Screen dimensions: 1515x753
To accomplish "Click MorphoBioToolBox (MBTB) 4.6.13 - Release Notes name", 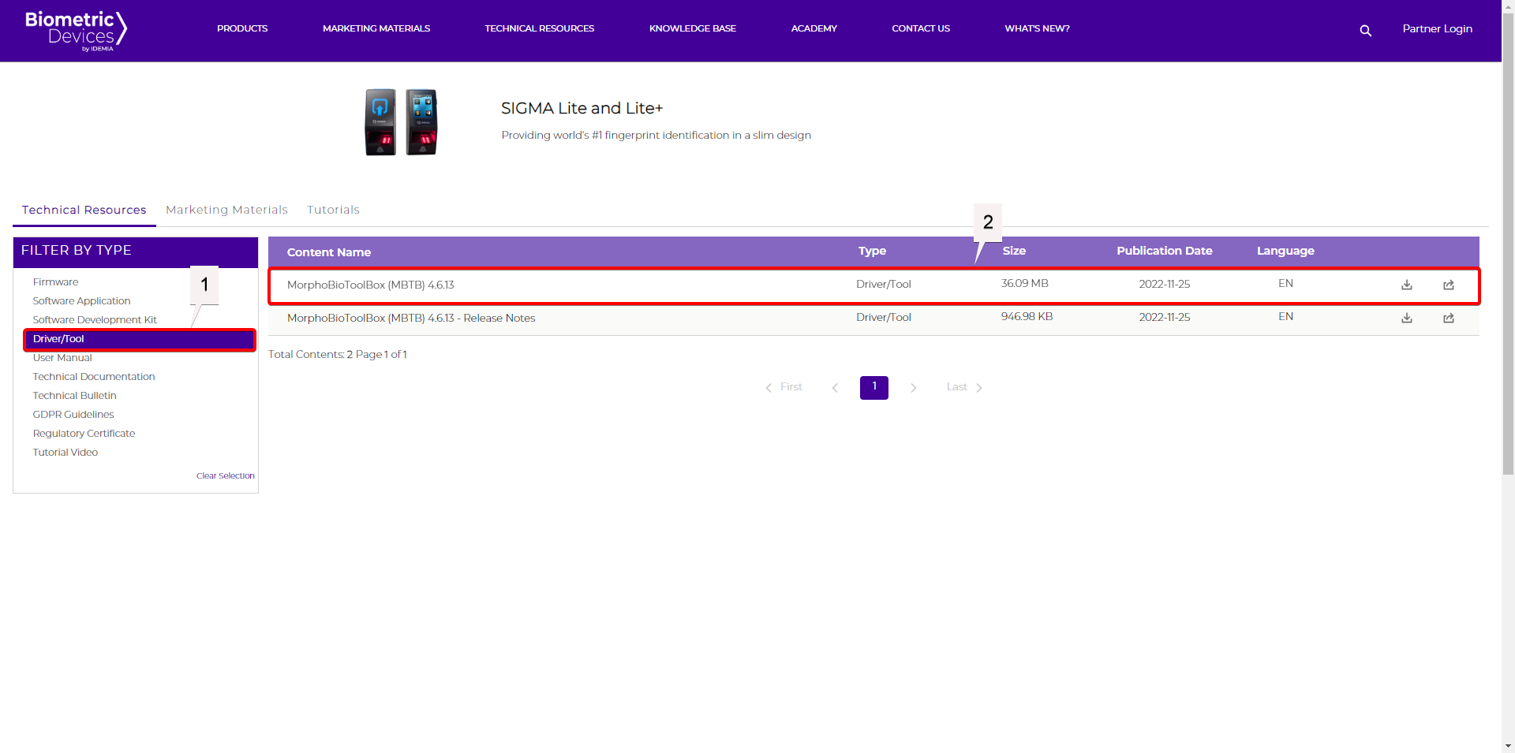I will point(411,318).
